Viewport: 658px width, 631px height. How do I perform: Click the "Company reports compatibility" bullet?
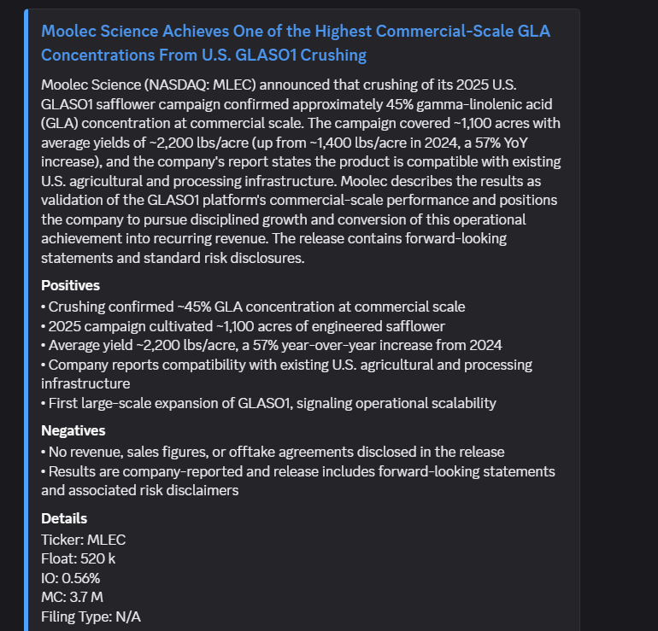click(x=286, y=374)
